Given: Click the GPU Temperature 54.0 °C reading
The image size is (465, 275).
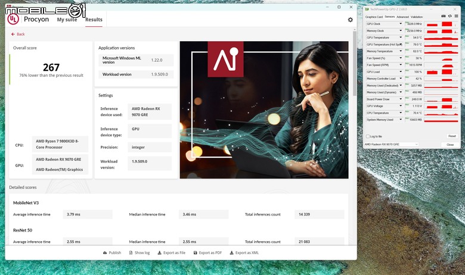Looking at the screenshot, I should pyautogui.click(x=414, y=37).
